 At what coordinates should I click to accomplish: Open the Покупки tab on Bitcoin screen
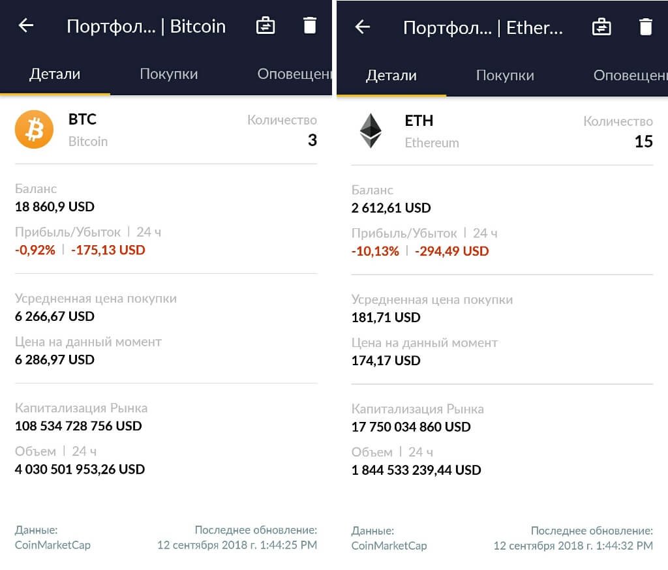point(168,74)
